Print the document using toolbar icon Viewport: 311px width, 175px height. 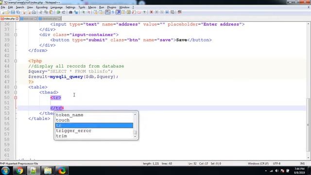(x=34, y=12)
